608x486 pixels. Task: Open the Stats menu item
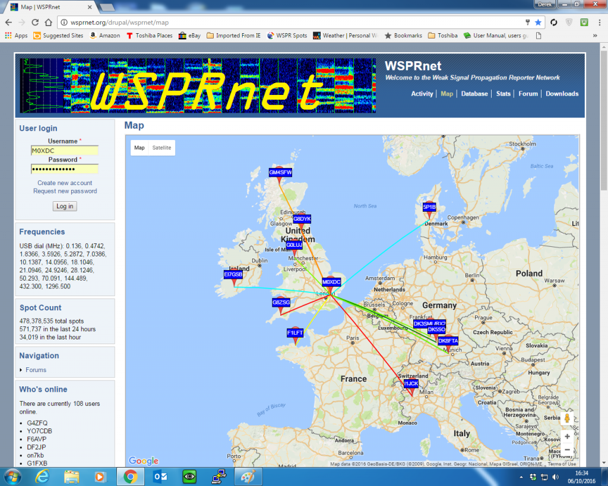point(503,94)
